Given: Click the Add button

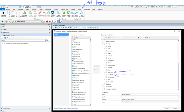Looking at the screenshot, I should click(x=96, y=67).
